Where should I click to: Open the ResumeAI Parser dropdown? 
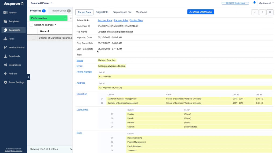coord(42,3)
